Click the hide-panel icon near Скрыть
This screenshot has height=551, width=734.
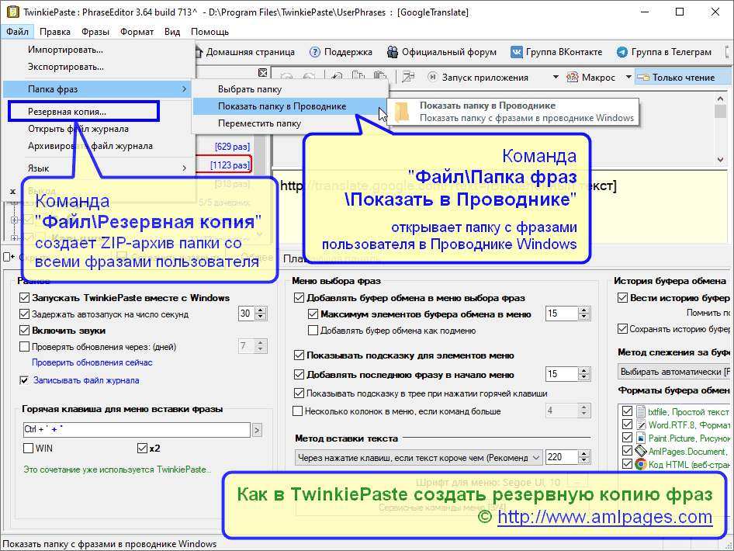pos(9,257)
